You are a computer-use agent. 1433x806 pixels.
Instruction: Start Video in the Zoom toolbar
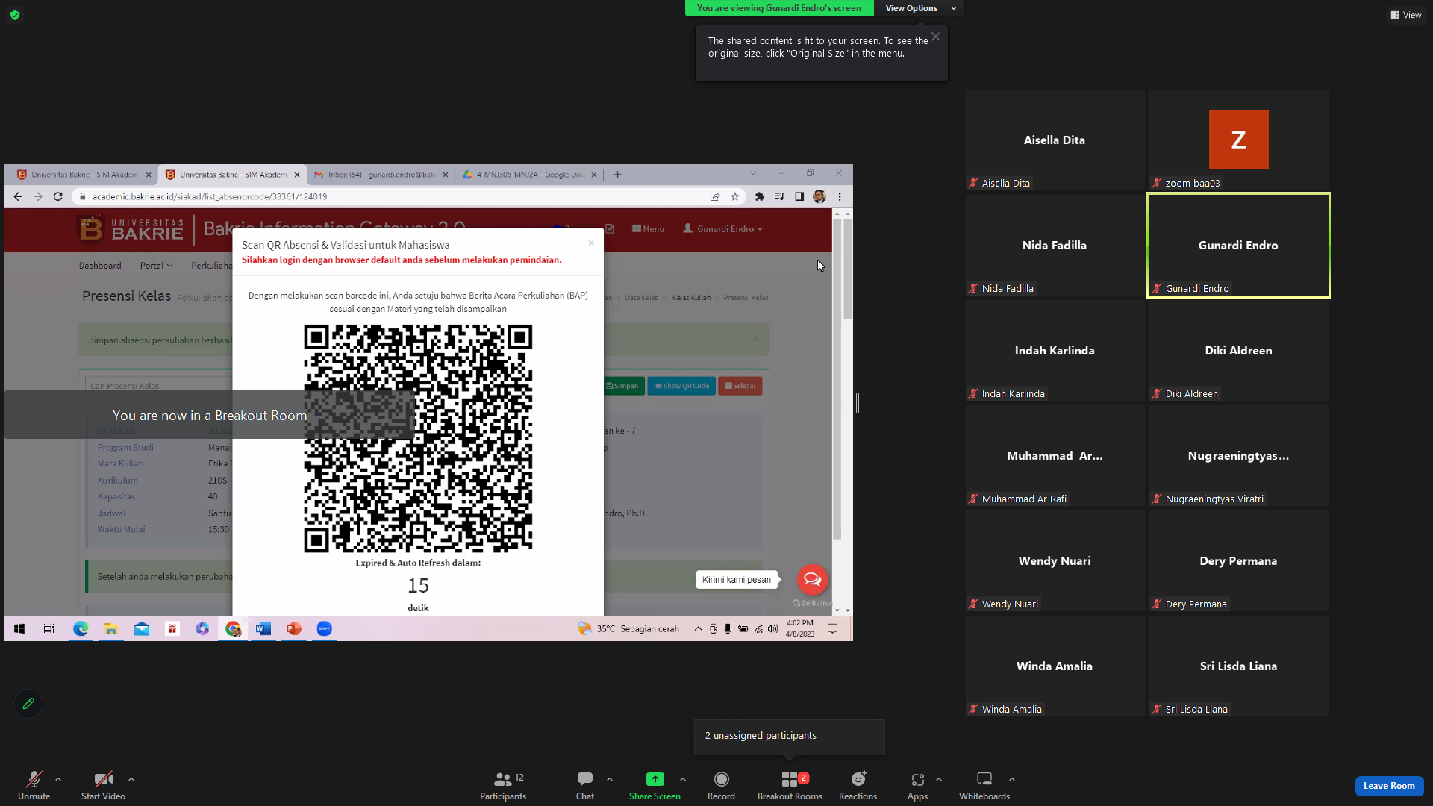pyautogui.click(x=103, y=784)
